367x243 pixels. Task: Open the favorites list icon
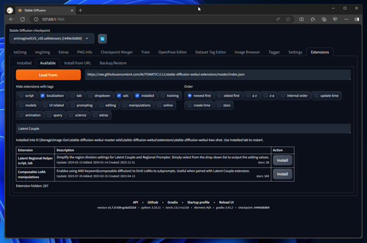tap(313, 19)
